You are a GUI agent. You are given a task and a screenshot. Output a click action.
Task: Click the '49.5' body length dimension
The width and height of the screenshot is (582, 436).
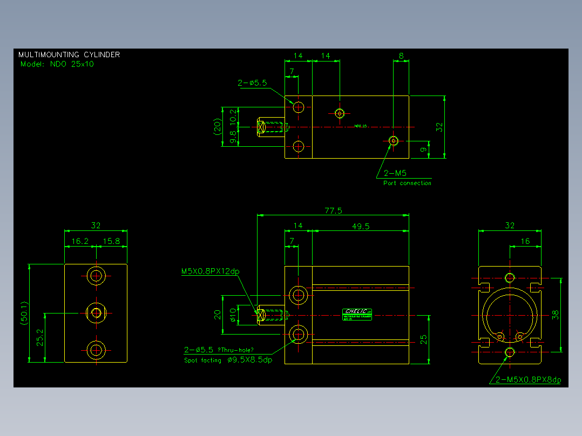click(361, 226)
